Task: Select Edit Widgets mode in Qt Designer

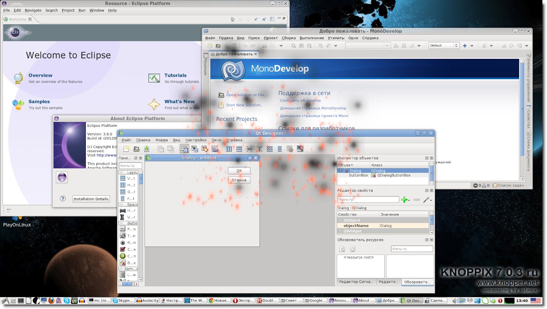Action: 185,149
